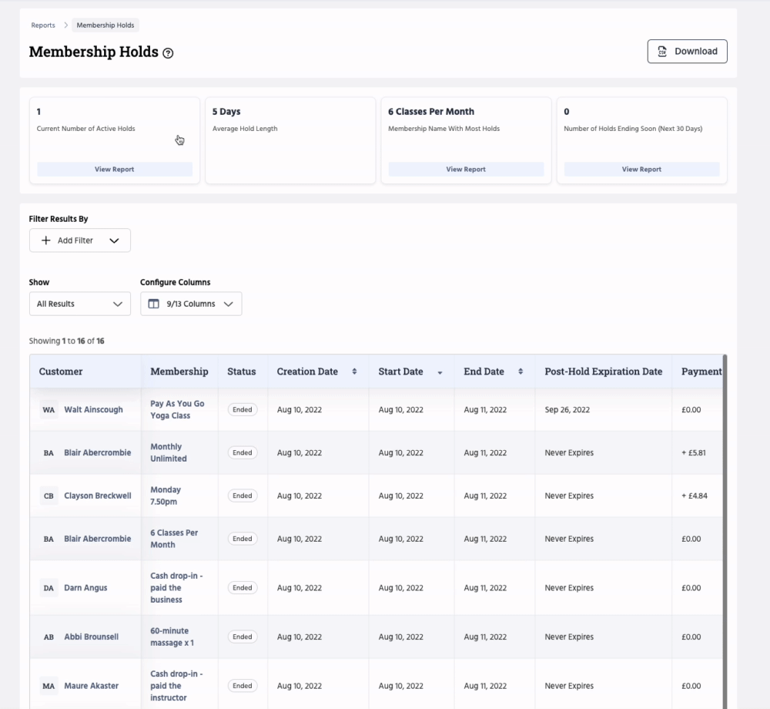
Task: Open Walt Ainscough's customer profile
Action: point(93,409)
